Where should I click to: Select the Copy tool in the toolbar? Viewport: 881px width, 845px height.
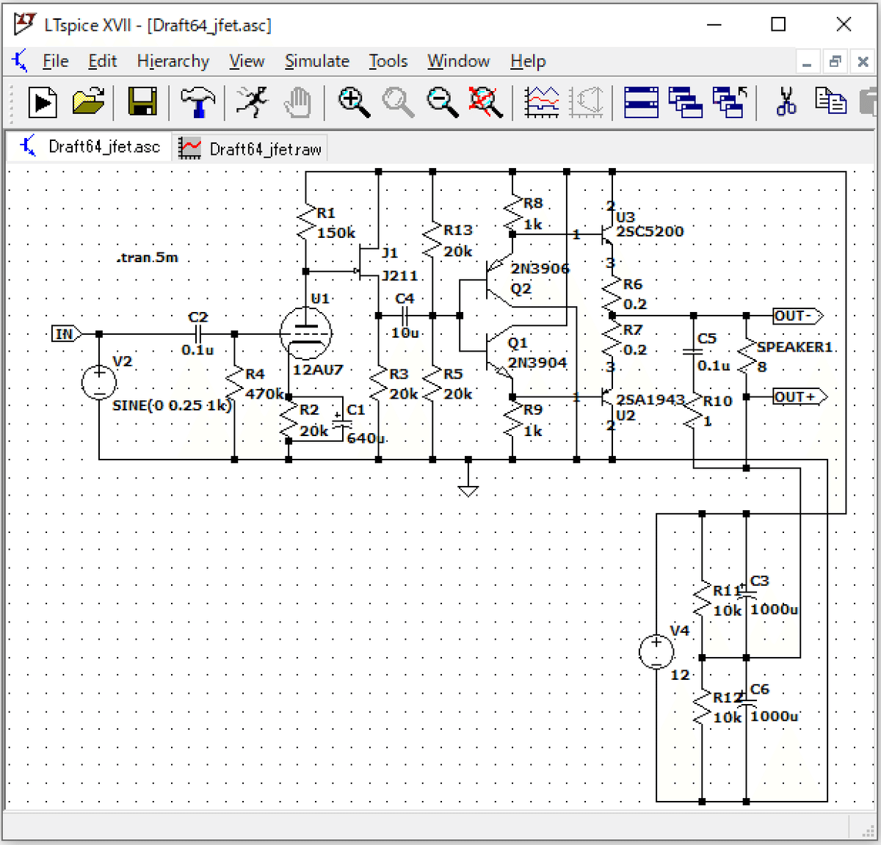[830, 102]
